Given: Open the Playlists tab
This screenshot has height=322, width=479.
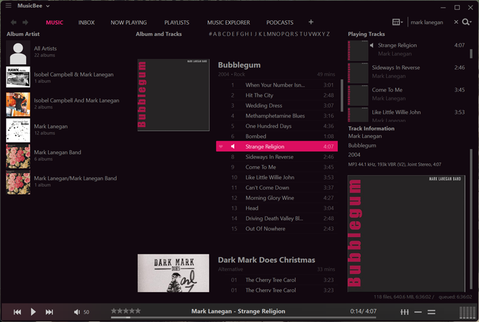Looking at the screenshot, I should point(177,22).
